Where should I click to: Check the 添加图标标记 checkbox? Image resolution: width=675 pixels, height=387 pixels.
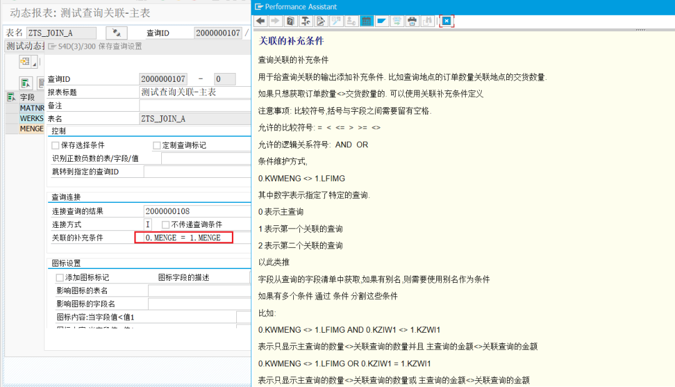pyautogui.click(x=60, y=278)
